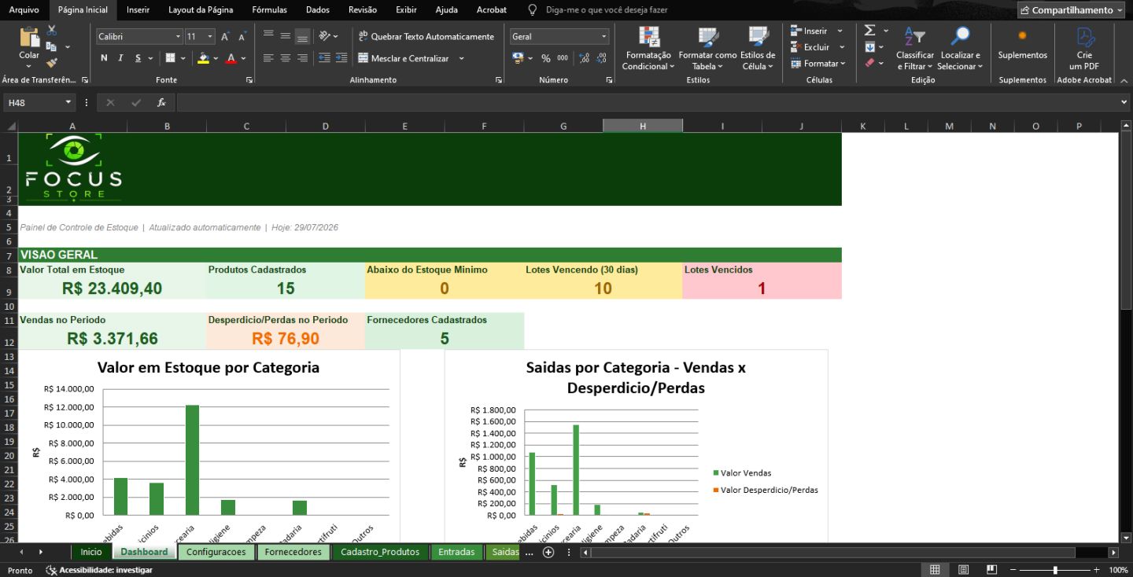Center text horizontally with the align center icon
Image resolution: width=1133 pixels, height=577 pixels.
pos(285,58)
